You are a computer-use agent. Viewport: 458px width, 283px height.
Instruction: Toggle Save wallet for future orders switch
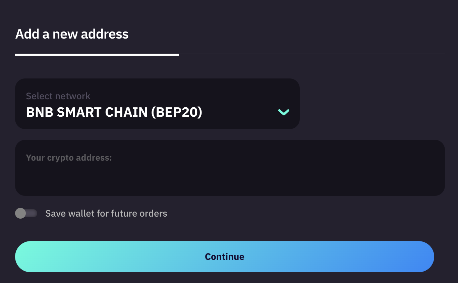(26, 213)
